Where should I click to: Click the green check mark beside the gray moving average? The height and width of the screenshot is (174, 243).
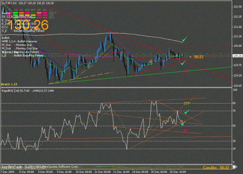click(x=184, y=39)
